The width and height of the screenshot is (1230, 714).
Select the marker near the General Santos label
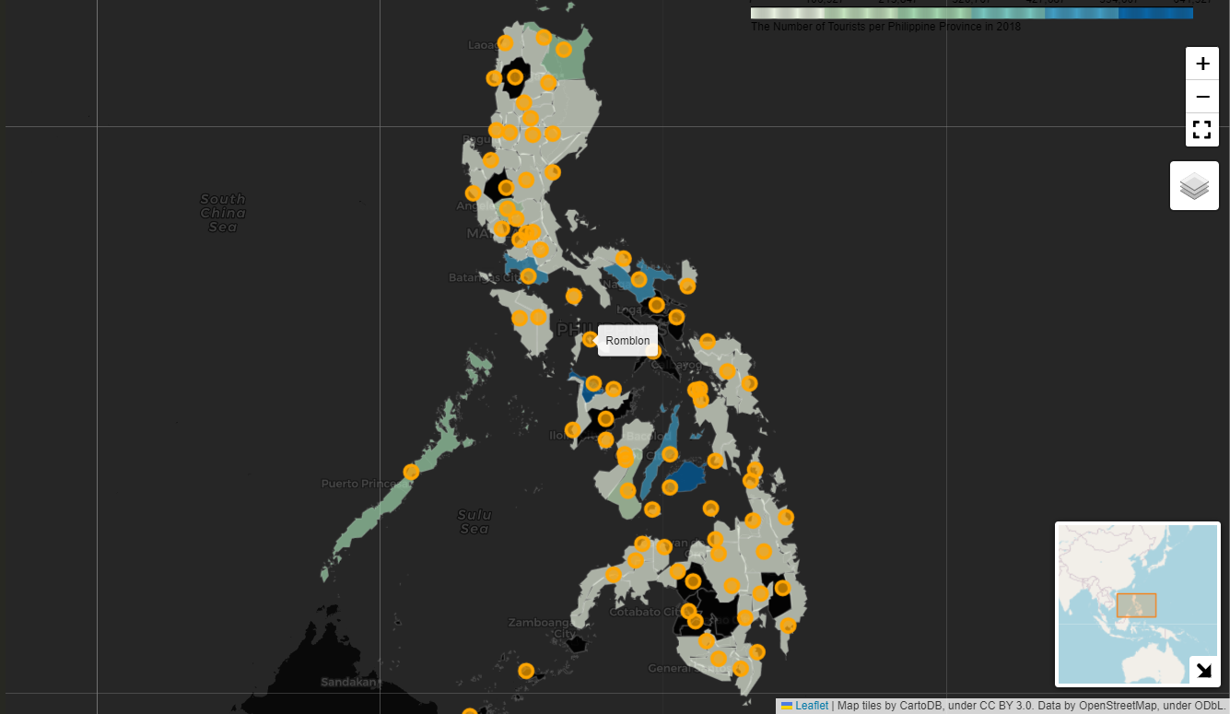tap(719, 659)
